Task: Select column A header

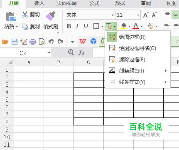Action: [29, 62]
